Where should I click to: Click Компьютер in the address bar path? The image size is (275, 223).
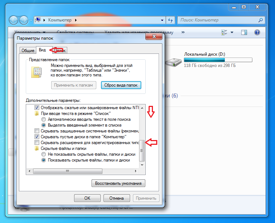point(60,20)
